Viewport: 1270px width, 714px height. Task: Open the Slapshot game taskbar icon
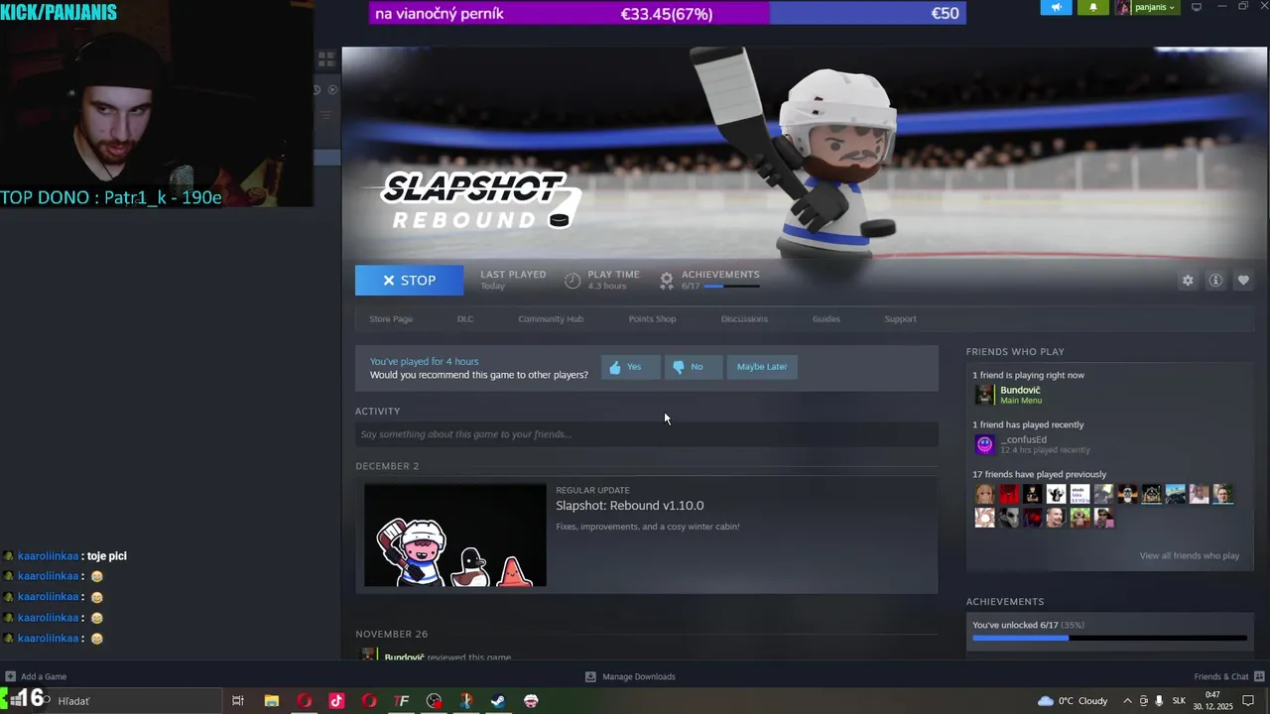coord(531,701)
